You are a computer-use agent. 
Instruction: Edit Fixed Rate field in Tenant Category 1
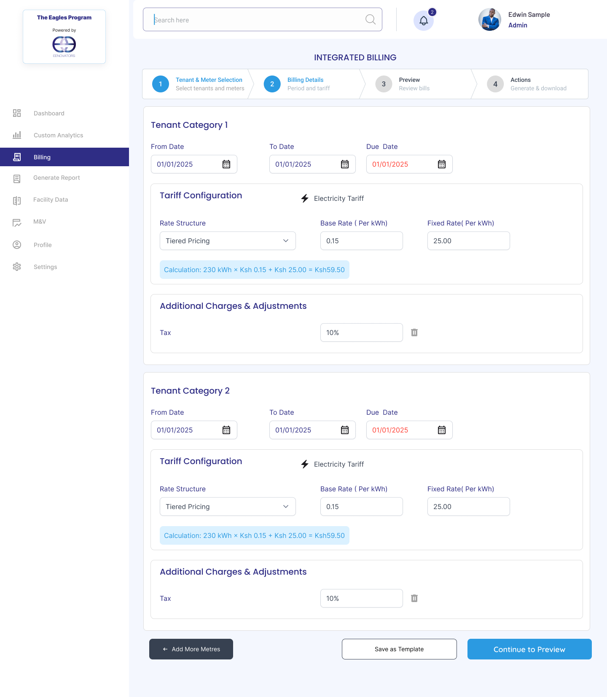coord(469,241)
